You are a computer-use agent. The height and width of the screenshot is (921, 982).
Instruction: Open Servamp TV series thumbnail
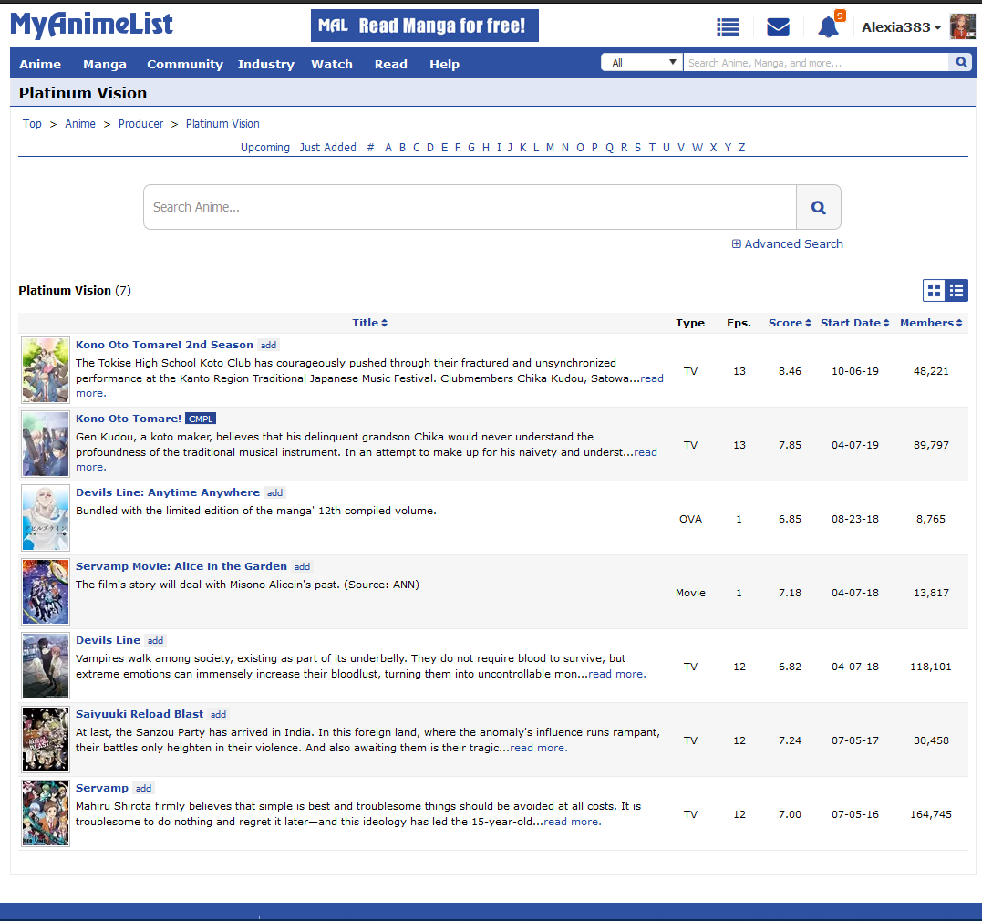[x=46, y=814]
